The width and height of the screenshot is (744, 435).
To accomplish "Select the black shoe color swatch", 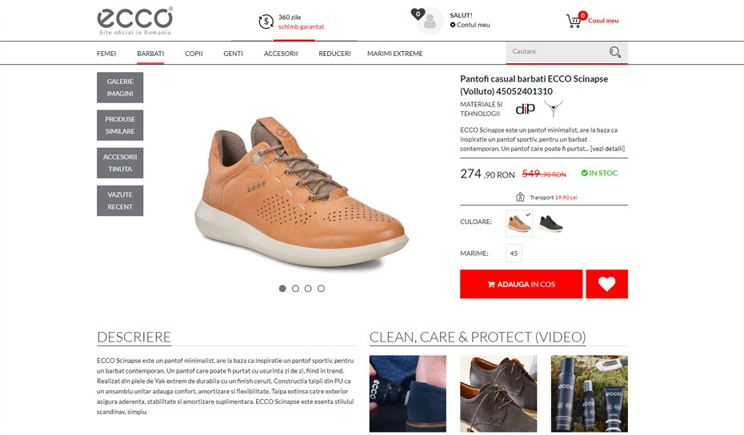I will pos(550,223).
